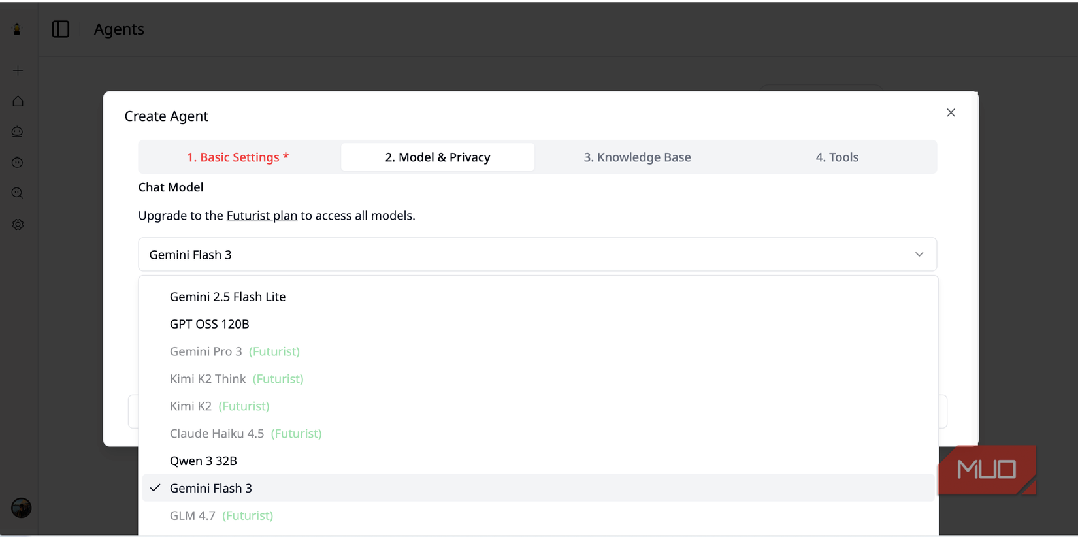Click the dropdown chevron arrow
Image resolution: width=1078 pixels, height=537 pixels.
[x=919, y=255]
